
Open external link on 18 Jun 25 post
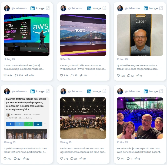coord(161,8)
